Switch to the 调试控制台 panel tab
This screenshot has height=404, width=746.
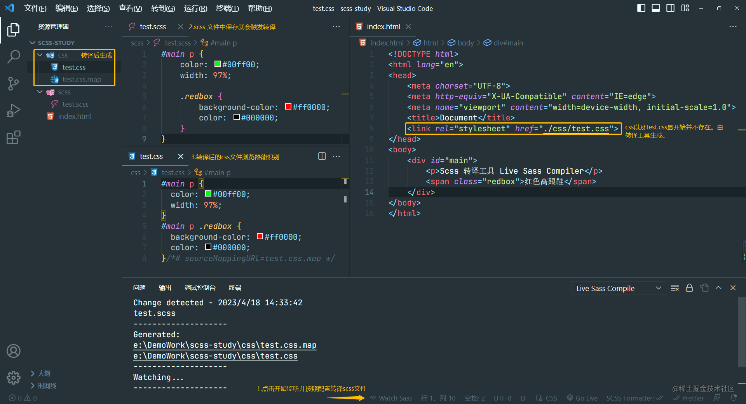coord(200,288)
